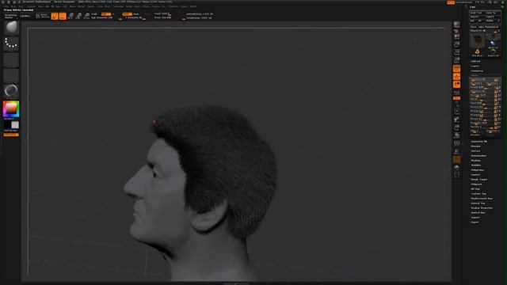Click the Focal Shift slider
This screenshot has width=507, height=285.
(162, 14)
